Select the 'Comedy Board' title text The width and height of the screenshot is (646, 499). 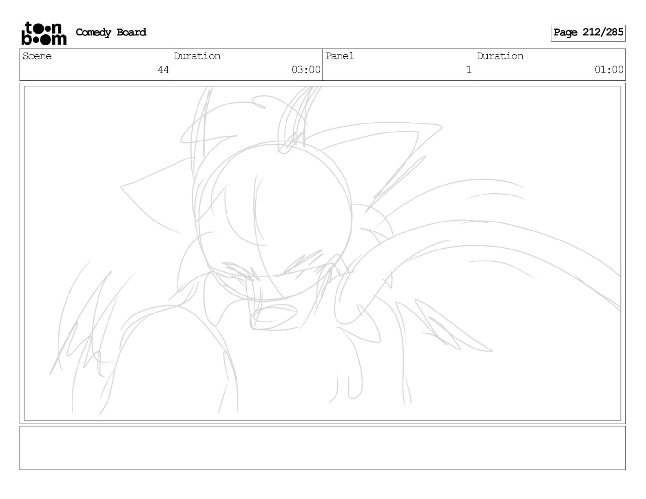point(111,33)
